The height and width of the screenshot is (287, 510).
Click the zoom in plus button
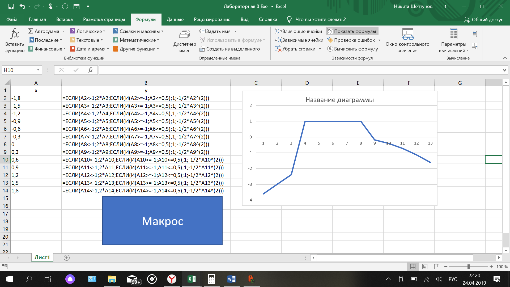click(x=491, y=267)
